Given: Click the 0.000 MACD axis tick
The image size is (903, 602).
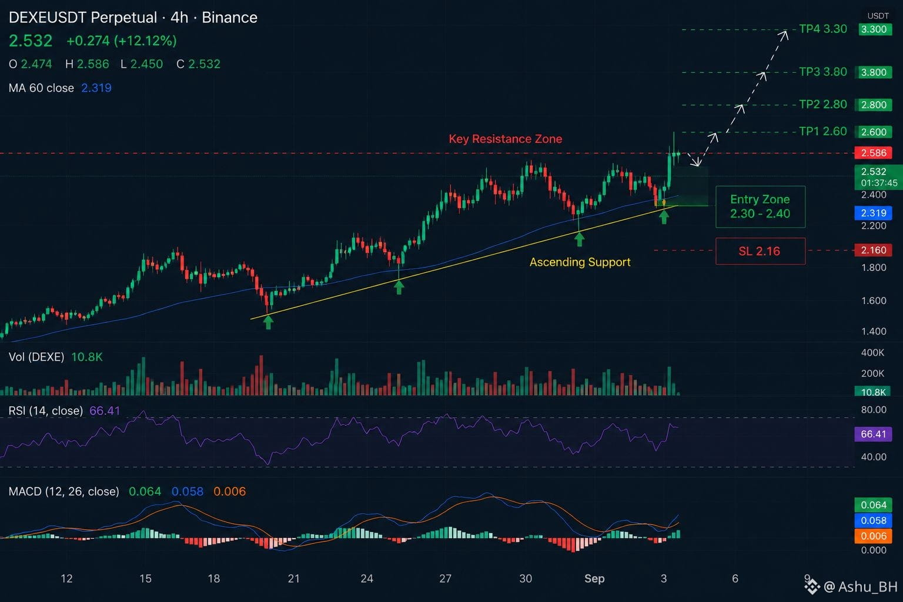Looking at the screenshot, I should pos(874,550).
